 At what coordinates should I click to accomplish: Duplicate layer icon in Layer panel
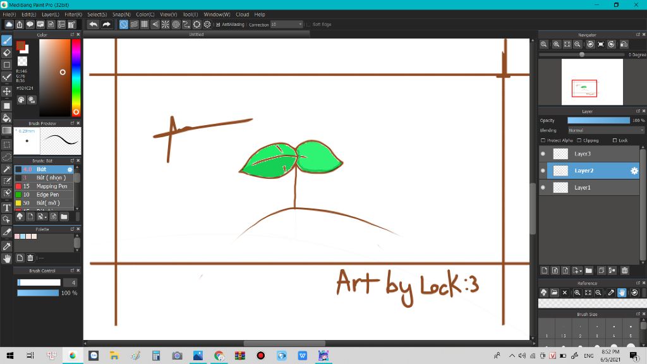pyautogui.click(x=602, y=270)
